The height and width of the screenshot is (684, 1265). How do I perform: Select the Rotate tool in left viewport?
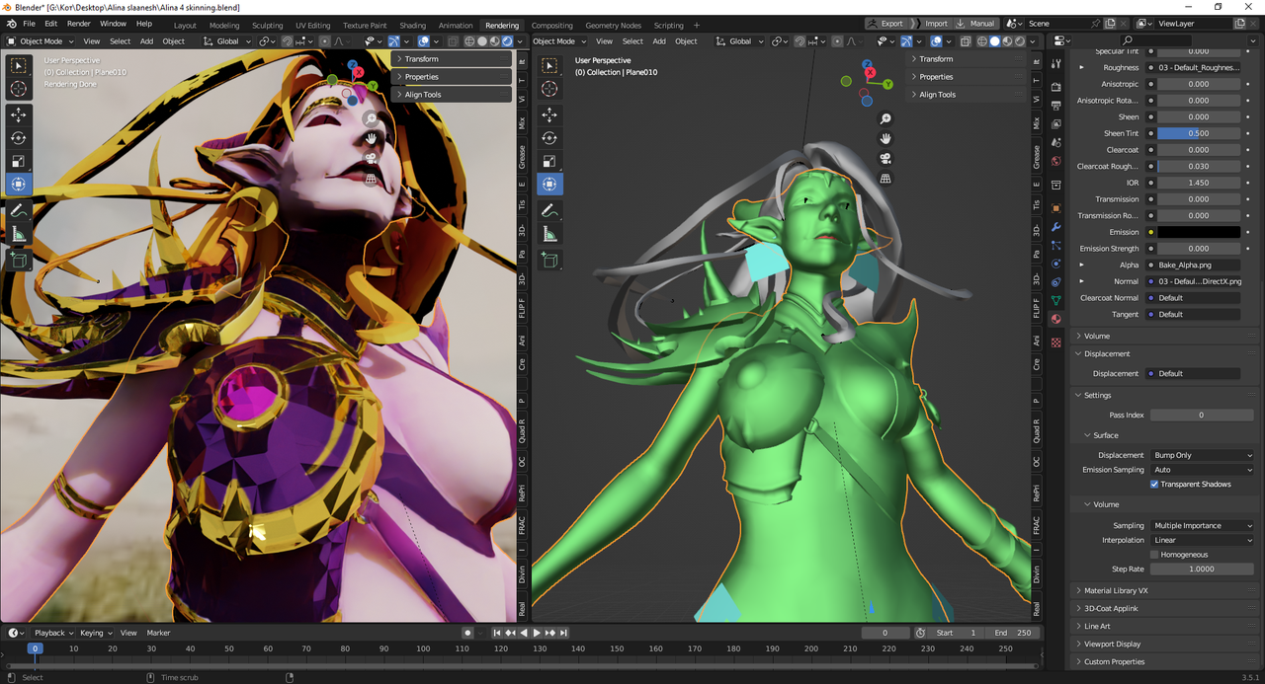(x=18, y=137)
